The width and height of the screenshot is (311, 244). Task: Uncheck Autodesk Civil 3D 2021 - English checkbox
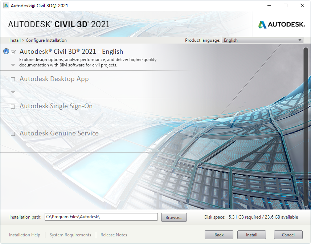pyautogui.click(x=13, y=52)
